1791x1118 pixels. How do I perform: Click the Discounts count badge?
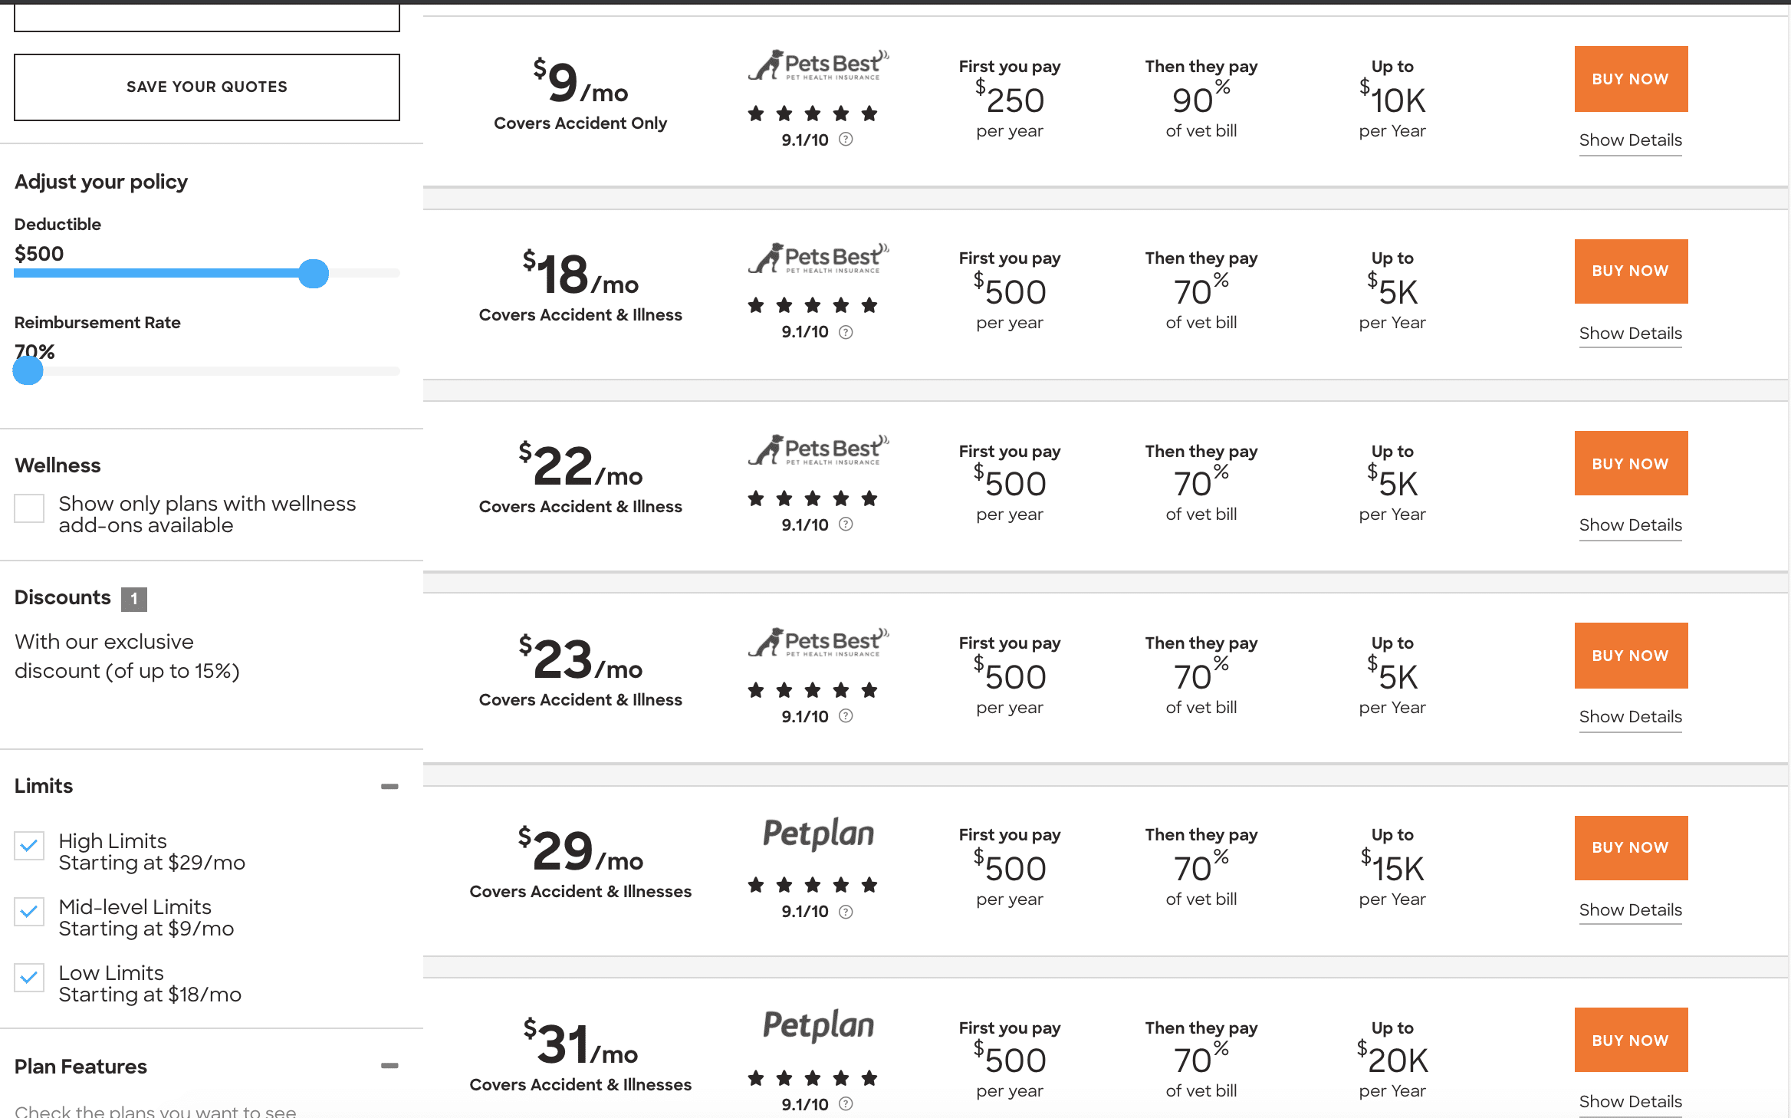click(x=134, y=599)
